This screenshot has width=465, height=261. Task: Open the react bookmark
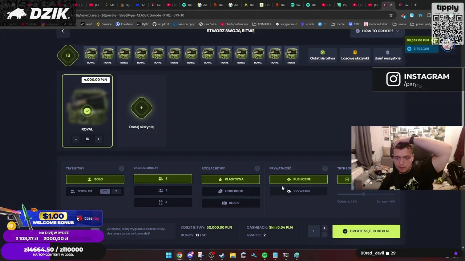86,24
